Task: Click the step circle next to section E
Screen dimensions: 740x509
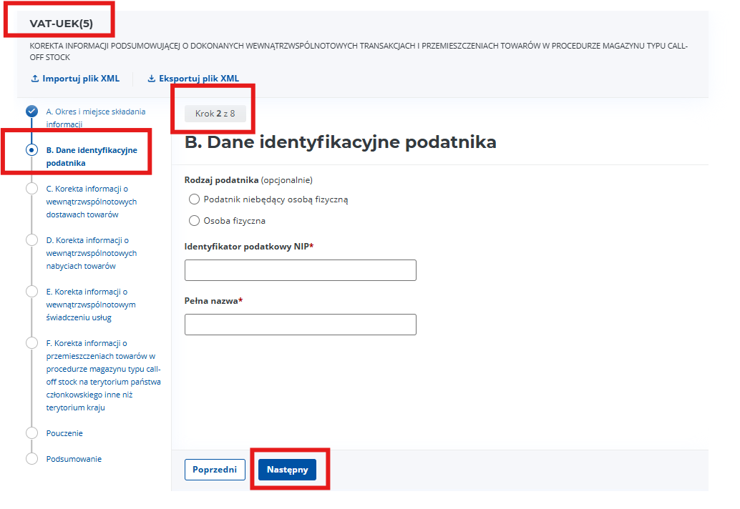Action: tap(31, 292)
